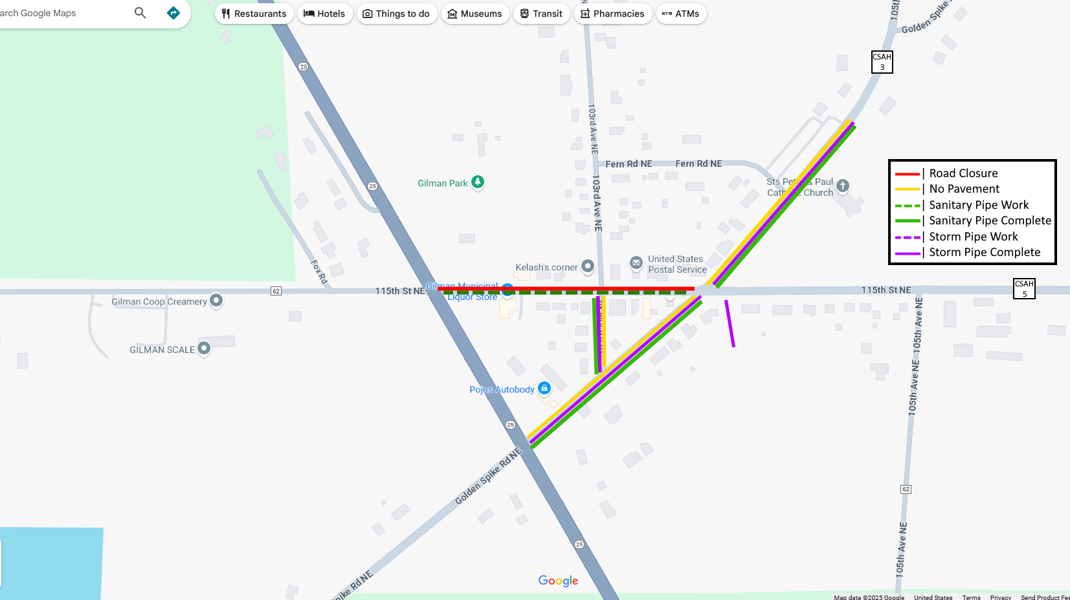Show ATMs nearby

(682, 14)
